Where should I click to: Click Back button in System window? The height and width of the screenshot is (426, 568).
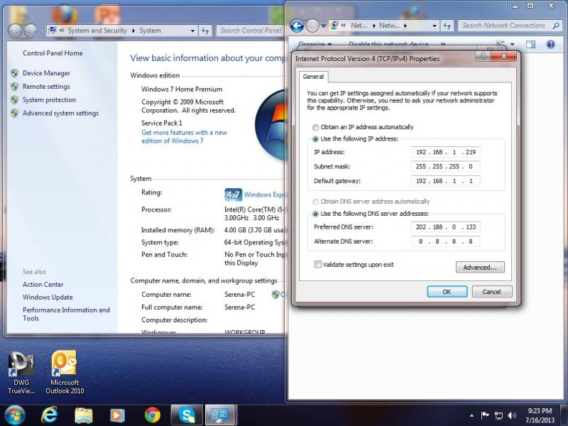(x=15, y=31)
